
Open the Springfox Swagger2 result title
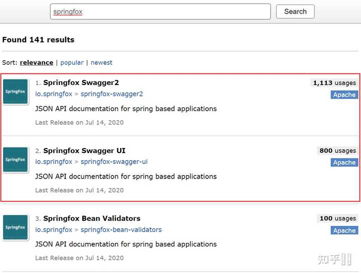point(81,82)
